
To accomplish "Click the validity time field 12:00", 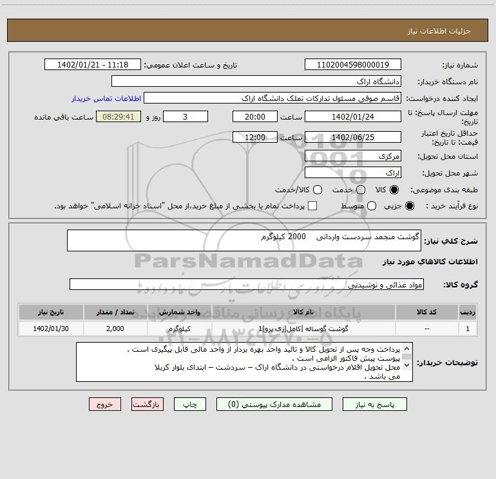I will point(255,137).
